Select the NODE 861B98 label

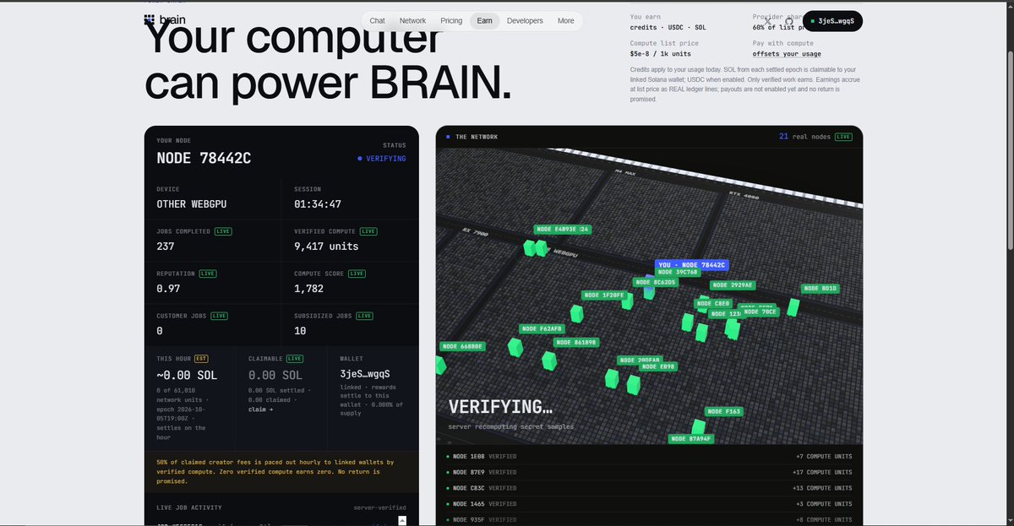(577, 343)
